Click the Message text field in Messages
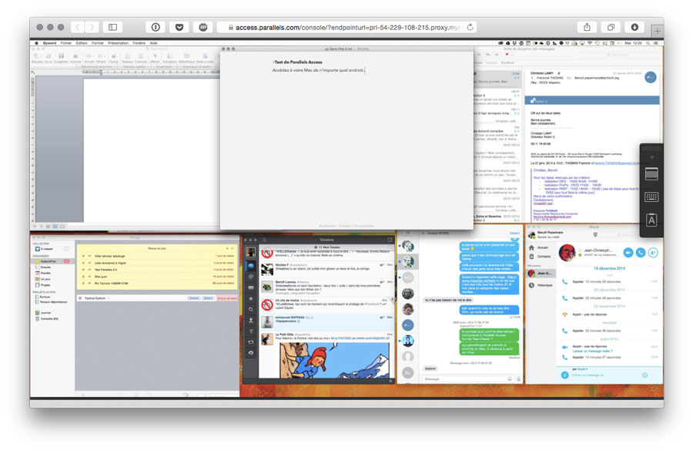The width and height of the screenshot is (693, 450). tap(464, 379)
